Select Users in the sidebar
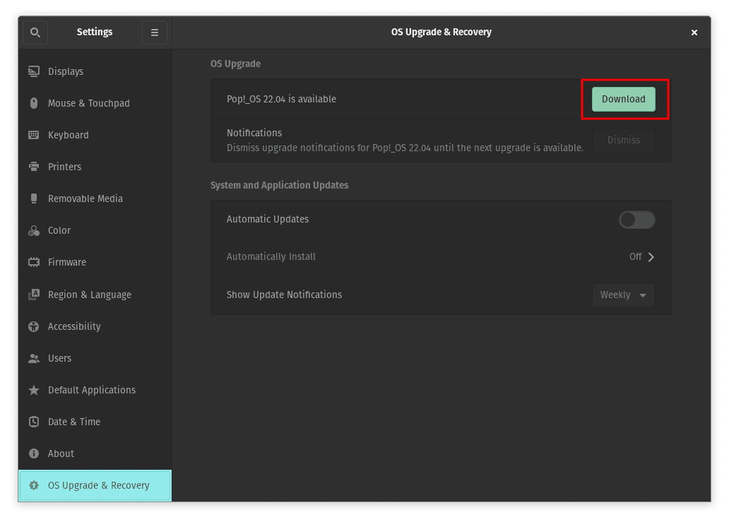The height and width of the screenshot is (522, 729). coord(95,358)
